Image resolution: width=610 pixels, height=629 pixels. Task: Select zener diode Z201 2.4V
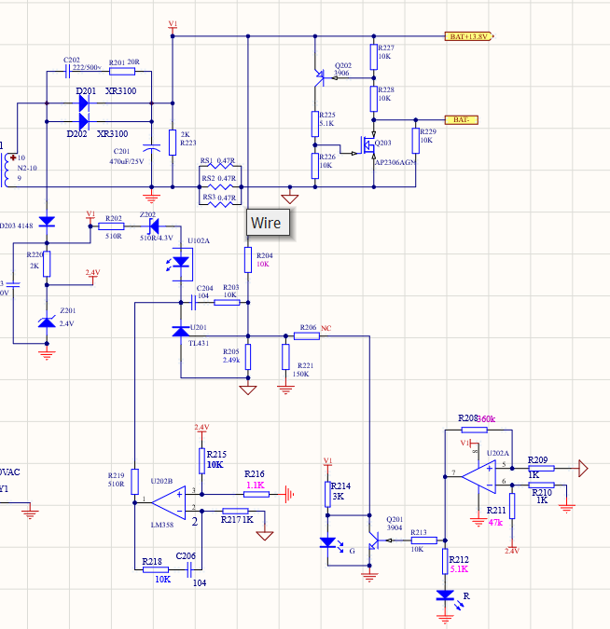click(x=47, y=321)
